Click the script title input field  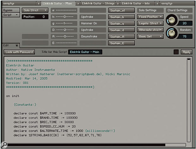click(85, 52)
